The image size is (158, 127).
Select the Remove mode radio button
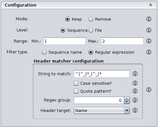click(91, 19)
